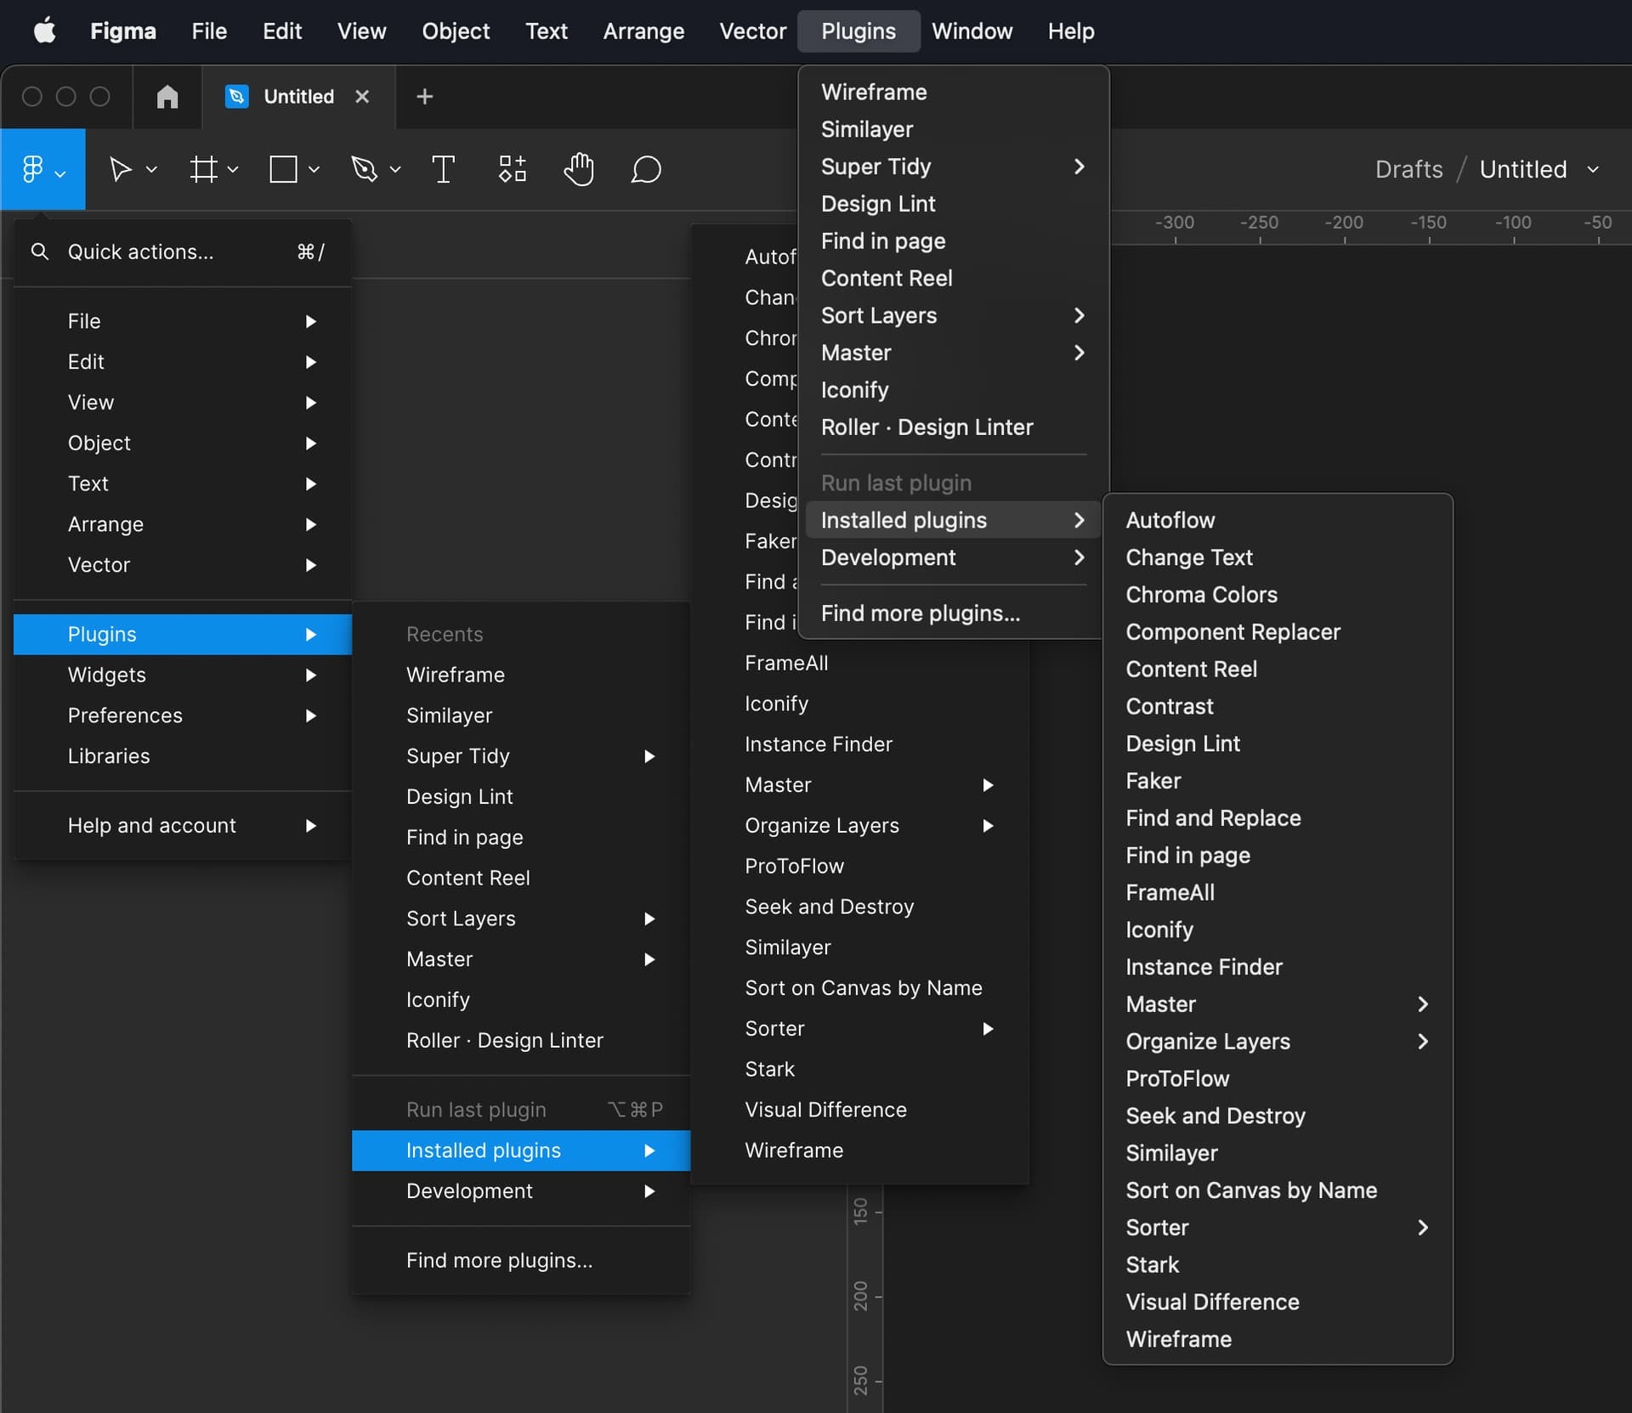Open the Untitled file name dropdown chevron
1632x1413 pixels.
click(1593, 169)
